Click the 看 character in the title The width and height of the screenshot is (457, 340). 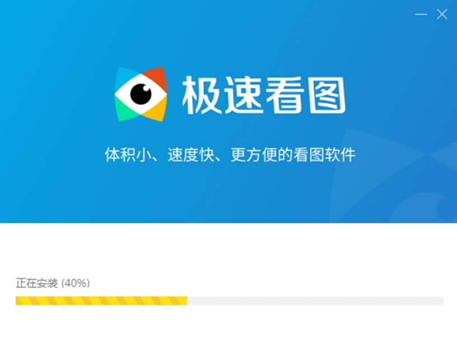click(285, 95)
